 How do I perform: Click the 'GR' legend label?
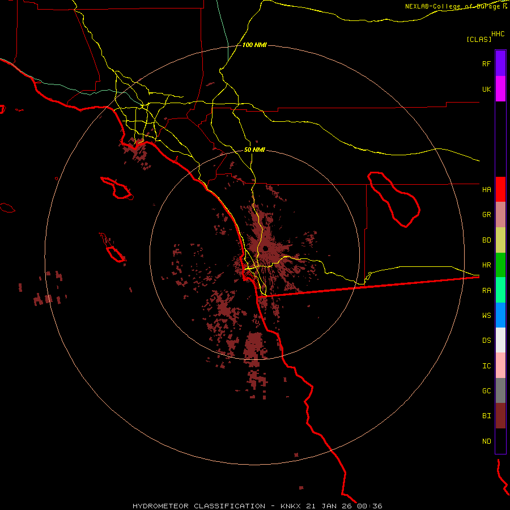(x=487, y=215)
